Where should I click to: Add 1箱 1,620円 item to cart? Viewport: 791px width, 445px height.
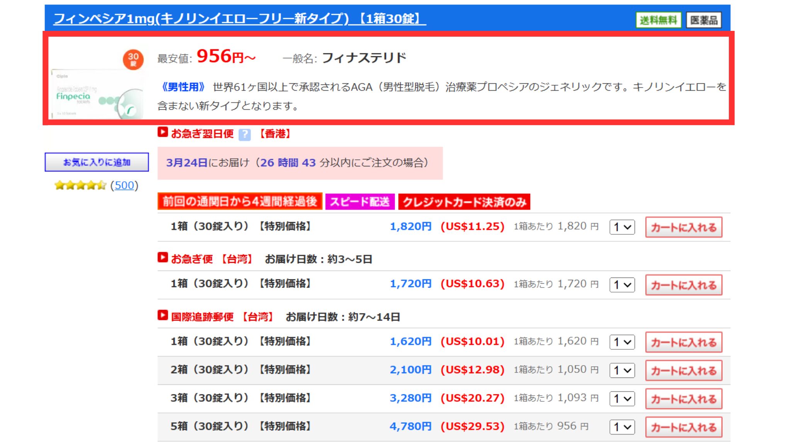683,342
